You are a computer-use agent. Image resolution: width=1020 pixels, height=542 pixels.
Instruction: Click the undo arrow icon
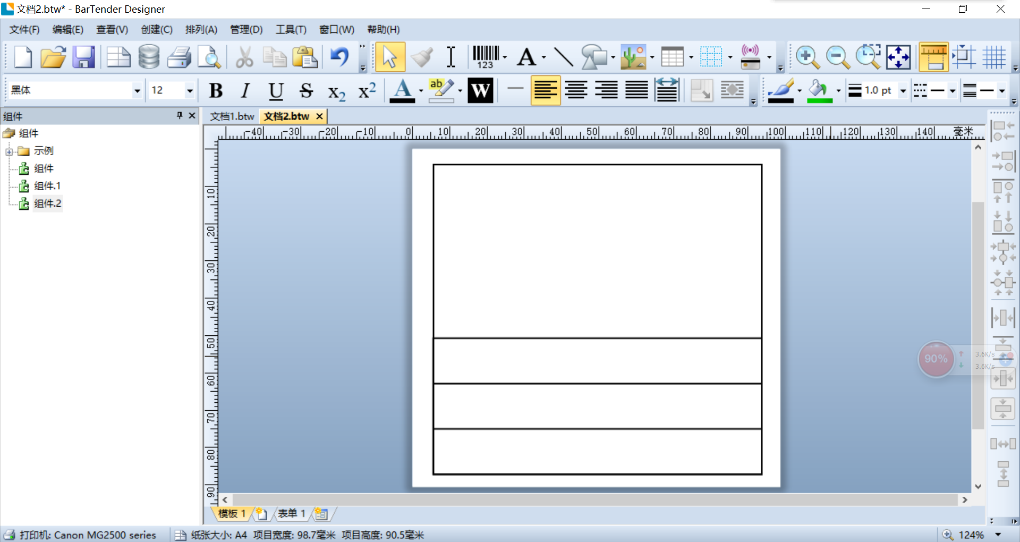(339, 56)
